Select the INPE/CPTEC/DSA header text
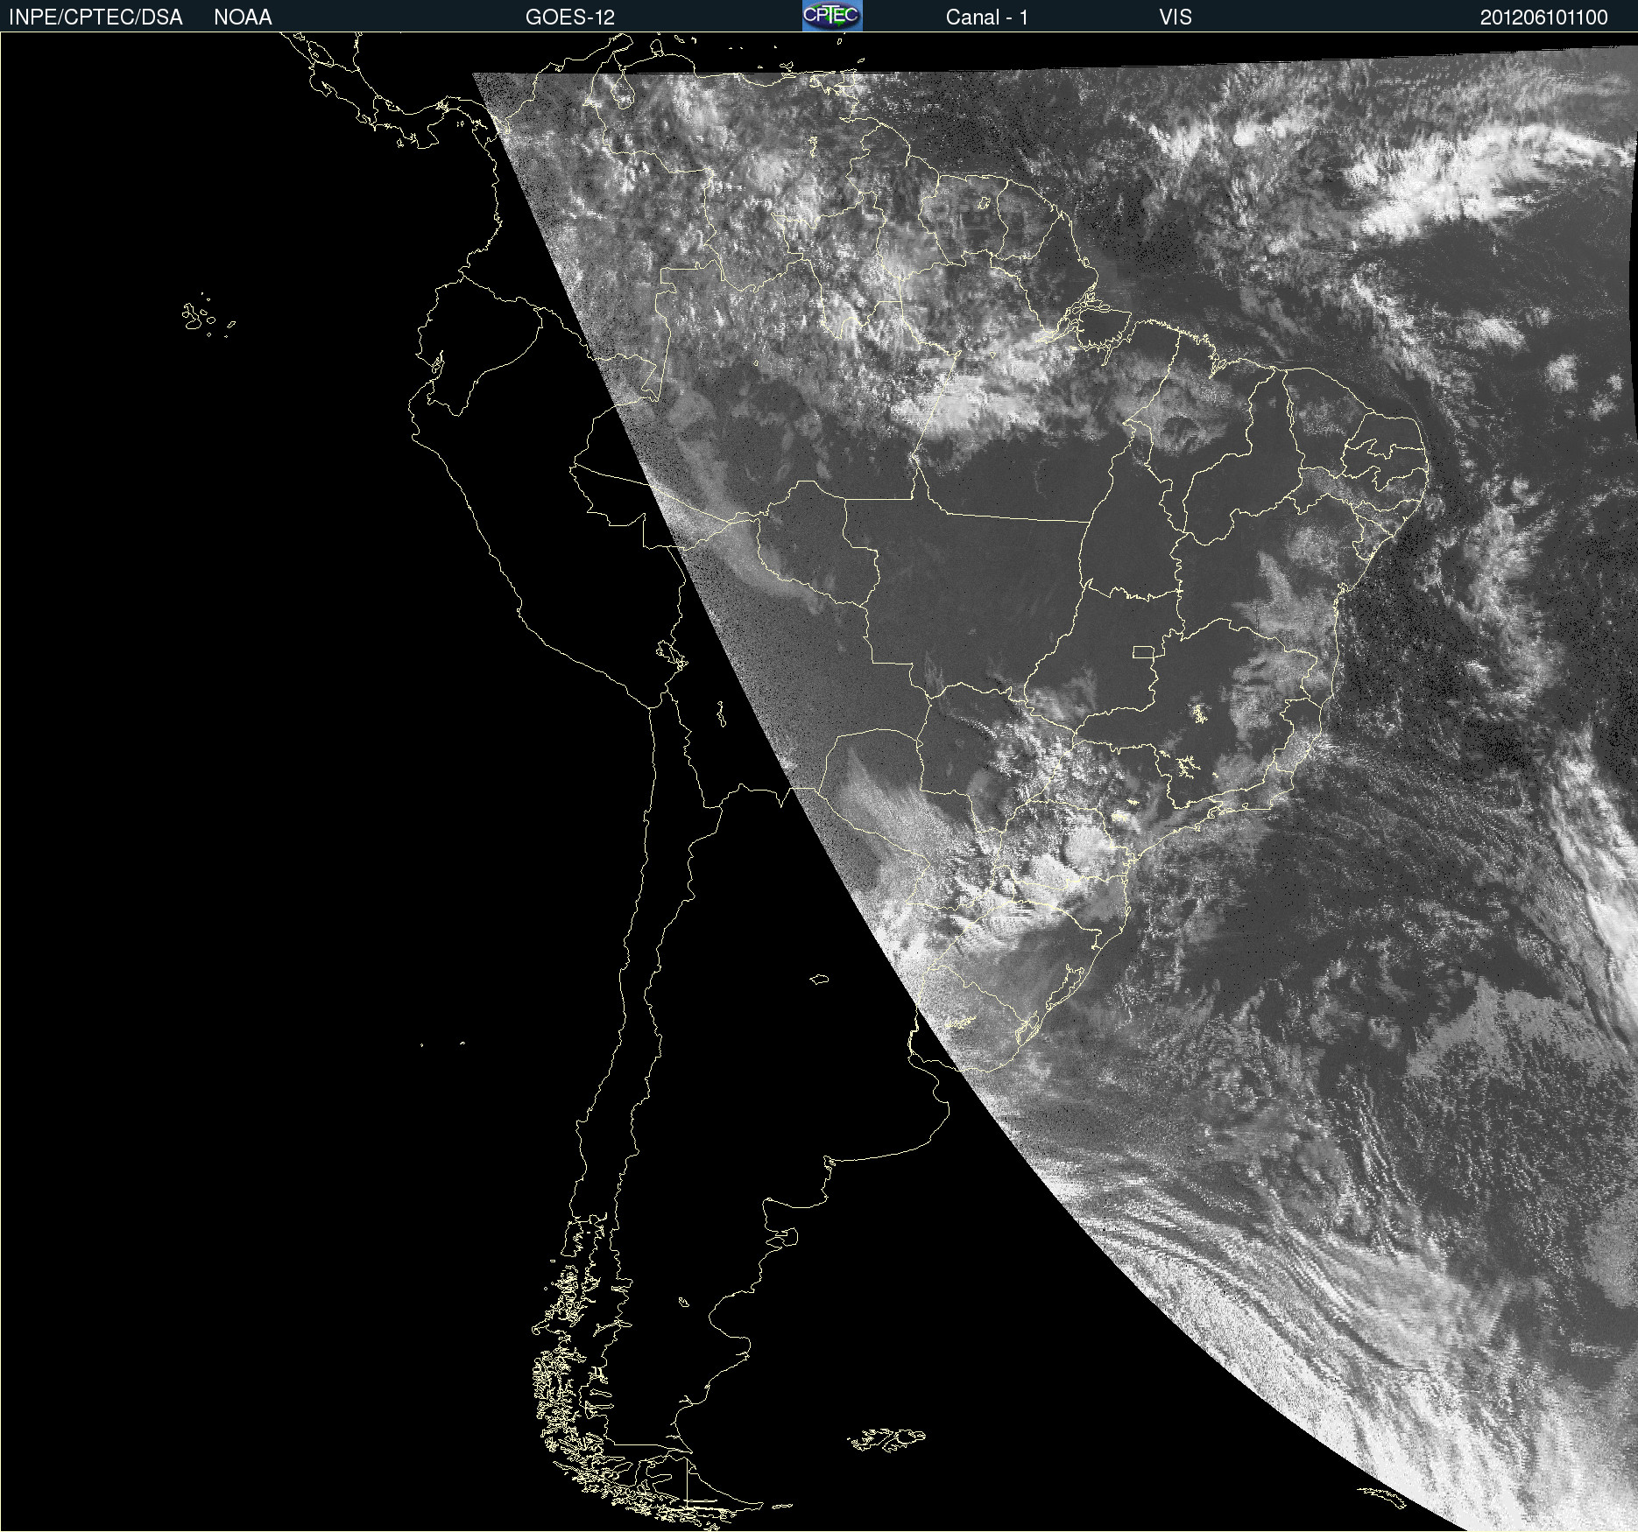The image size is (1638, 1532). coord(95,18)
